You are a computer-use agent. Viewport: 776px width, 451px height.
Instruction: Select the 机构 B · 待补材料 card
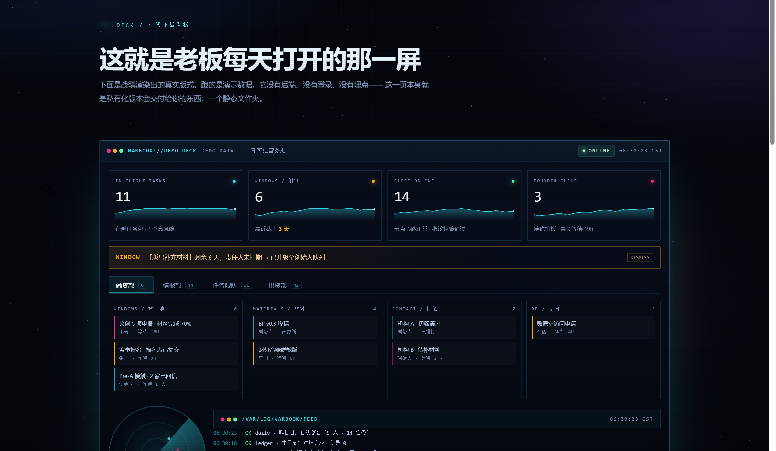click(x=454, y=353)
